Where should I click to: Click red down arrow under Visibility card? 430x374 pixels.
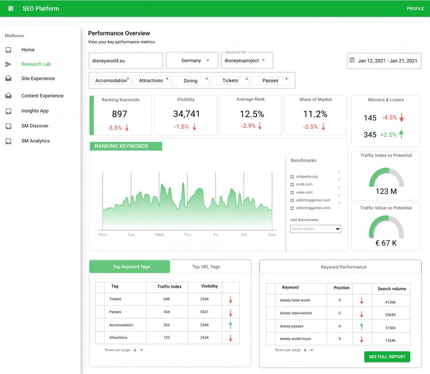[194, 126]
